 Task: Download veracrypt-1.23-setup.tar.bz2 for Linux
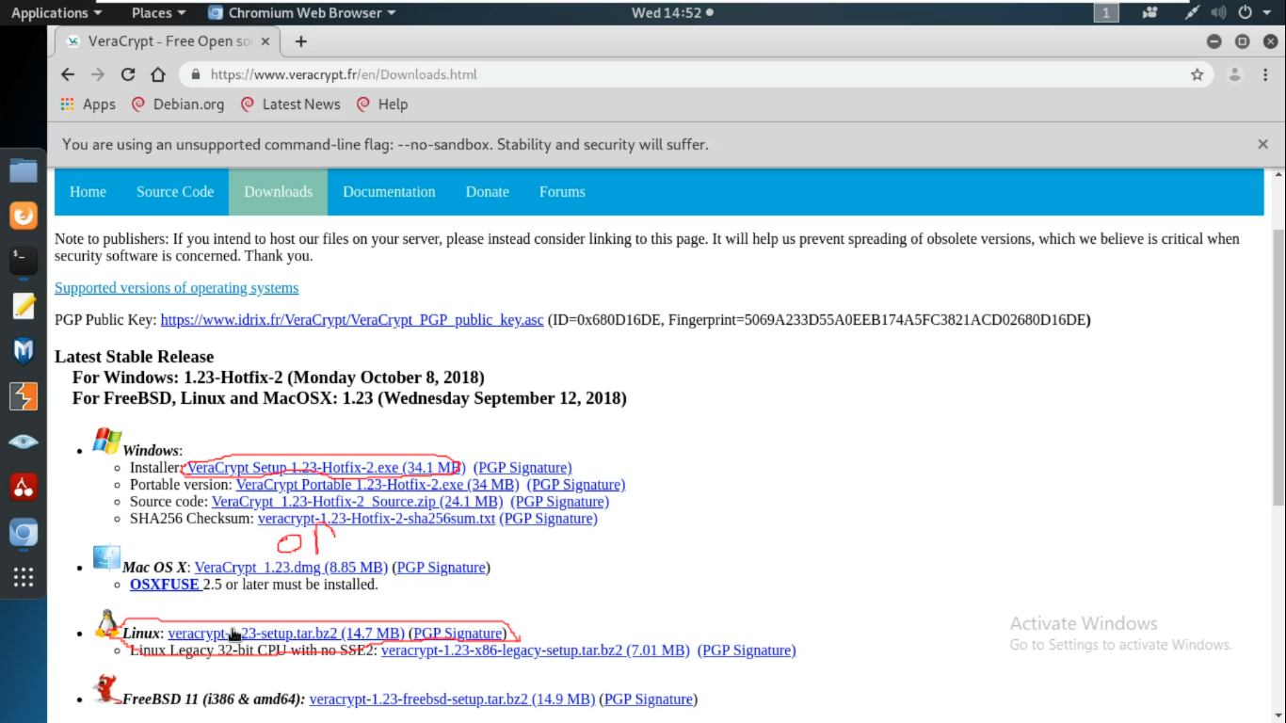click(x=286, y=634)
